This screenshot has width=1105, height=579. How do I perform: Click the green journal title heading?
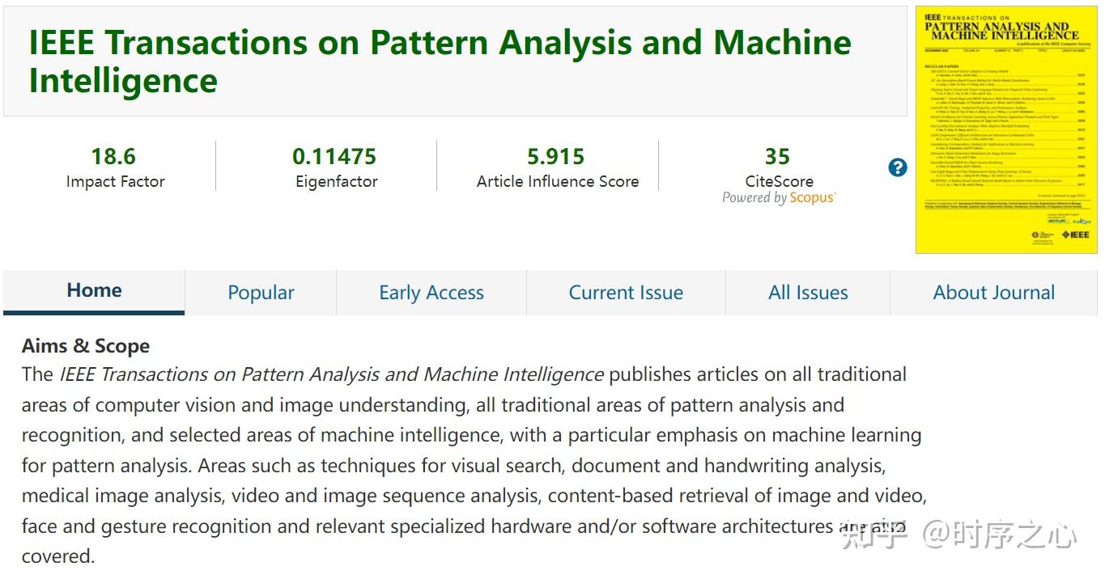[x=440, y=61]
